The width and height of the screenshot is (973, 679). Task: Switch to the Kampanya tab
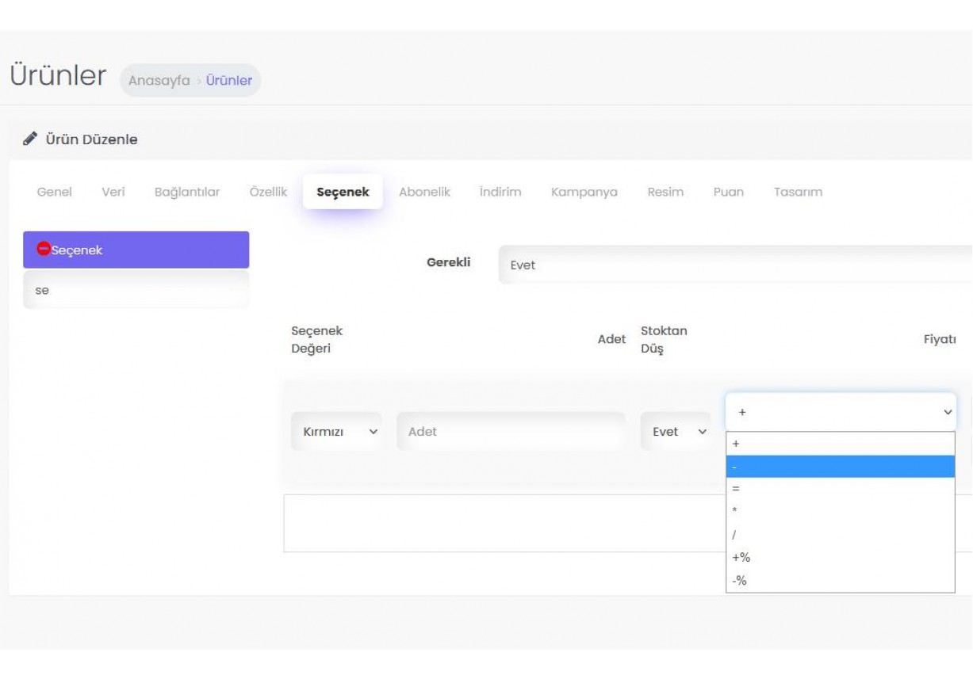pos(584,191)
